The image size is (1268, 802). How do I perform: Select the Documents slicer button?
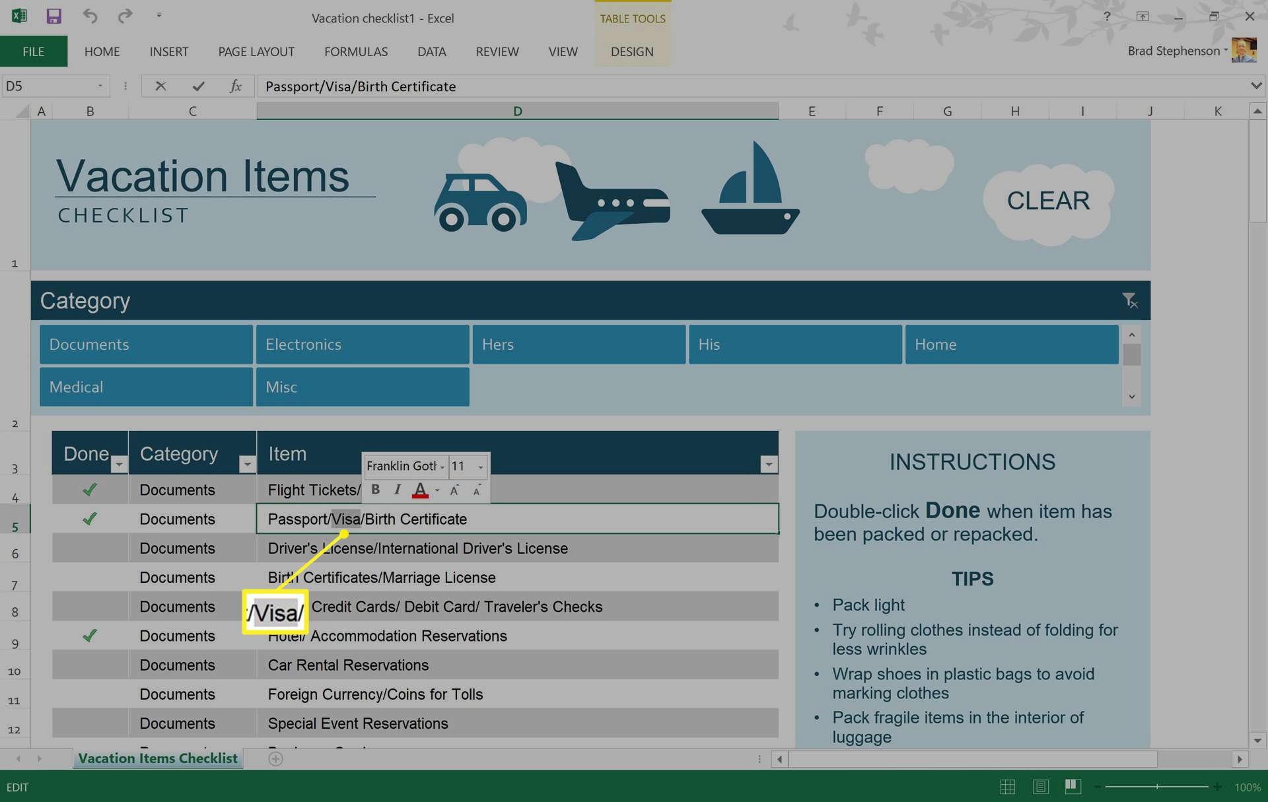pos(146,345)
